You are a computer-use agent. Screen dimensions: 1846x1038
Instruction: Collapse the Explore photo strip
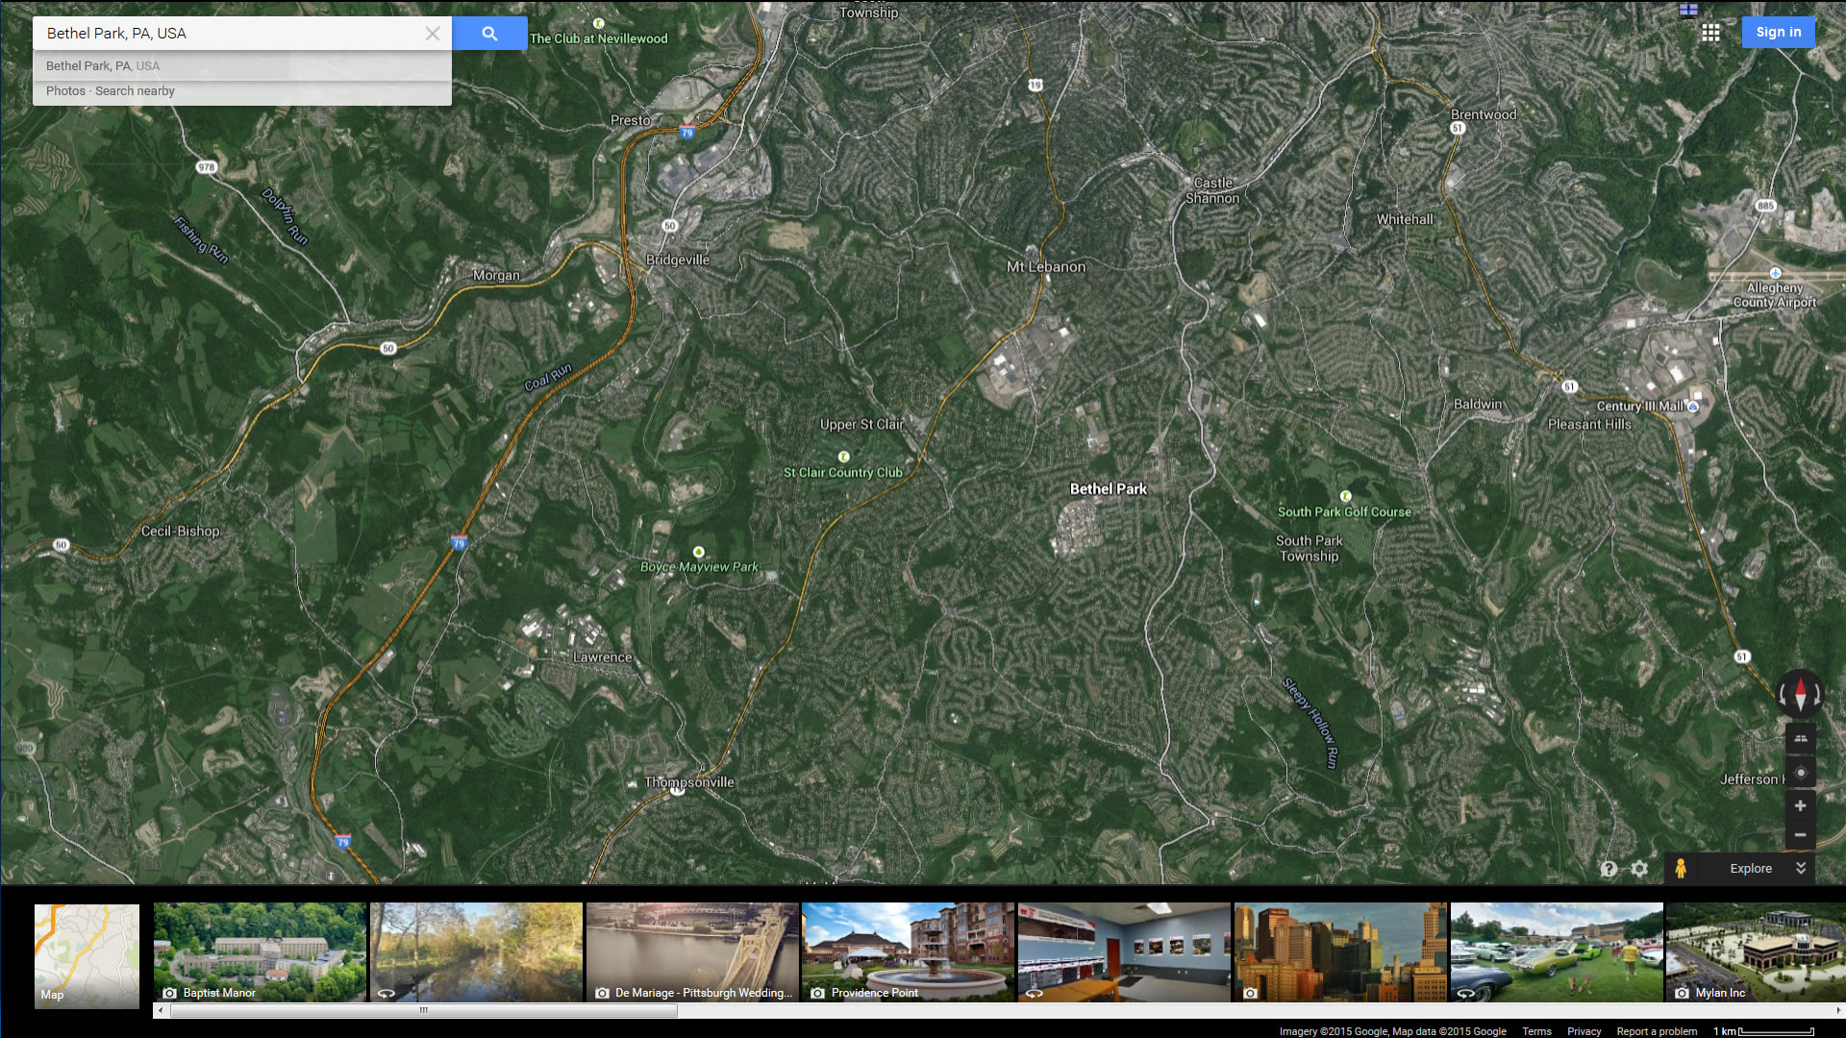pyautogui.click(x=1801, y=868)
